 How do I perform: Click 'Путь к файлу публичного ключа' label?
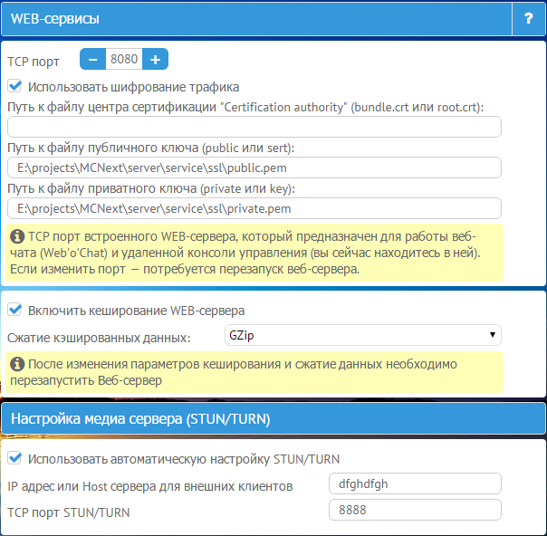(151, 148)
